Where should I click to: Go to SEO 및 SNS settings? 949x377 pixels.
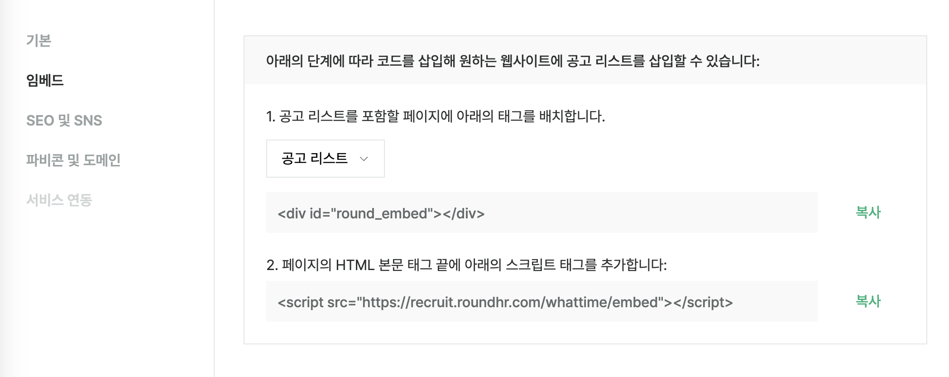click(x=64, y=121)
